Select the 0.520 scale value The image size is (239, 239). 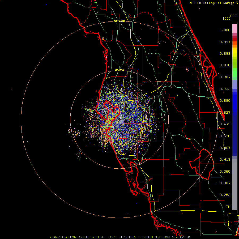point(225,136)
